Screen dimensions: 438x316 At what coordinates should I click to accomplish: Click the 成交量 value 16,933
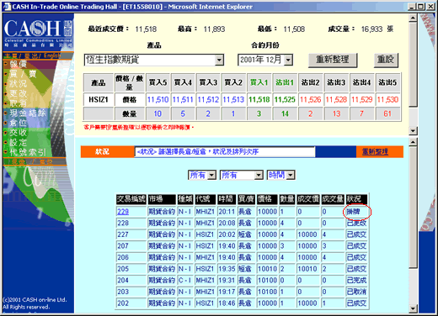pyautogui.click(x=371, y=29)
